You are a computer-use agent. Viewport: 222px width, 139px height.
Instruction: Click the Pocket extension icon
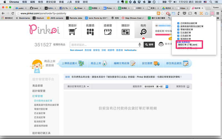tap(184, 13)
